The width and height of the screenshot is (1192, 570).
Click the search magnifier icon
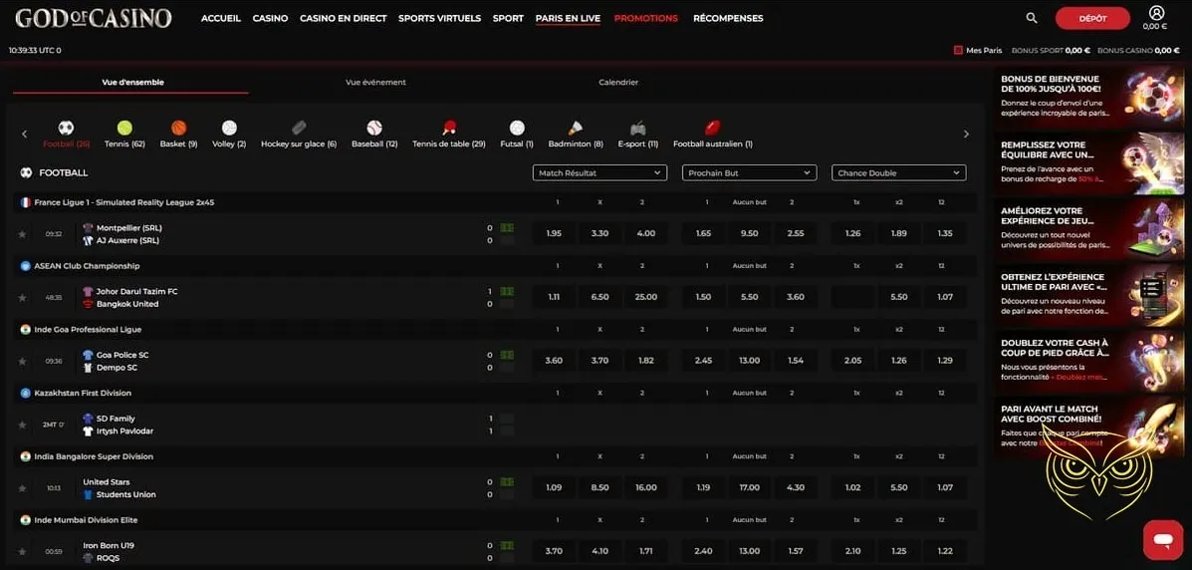tap(1032, 18)
